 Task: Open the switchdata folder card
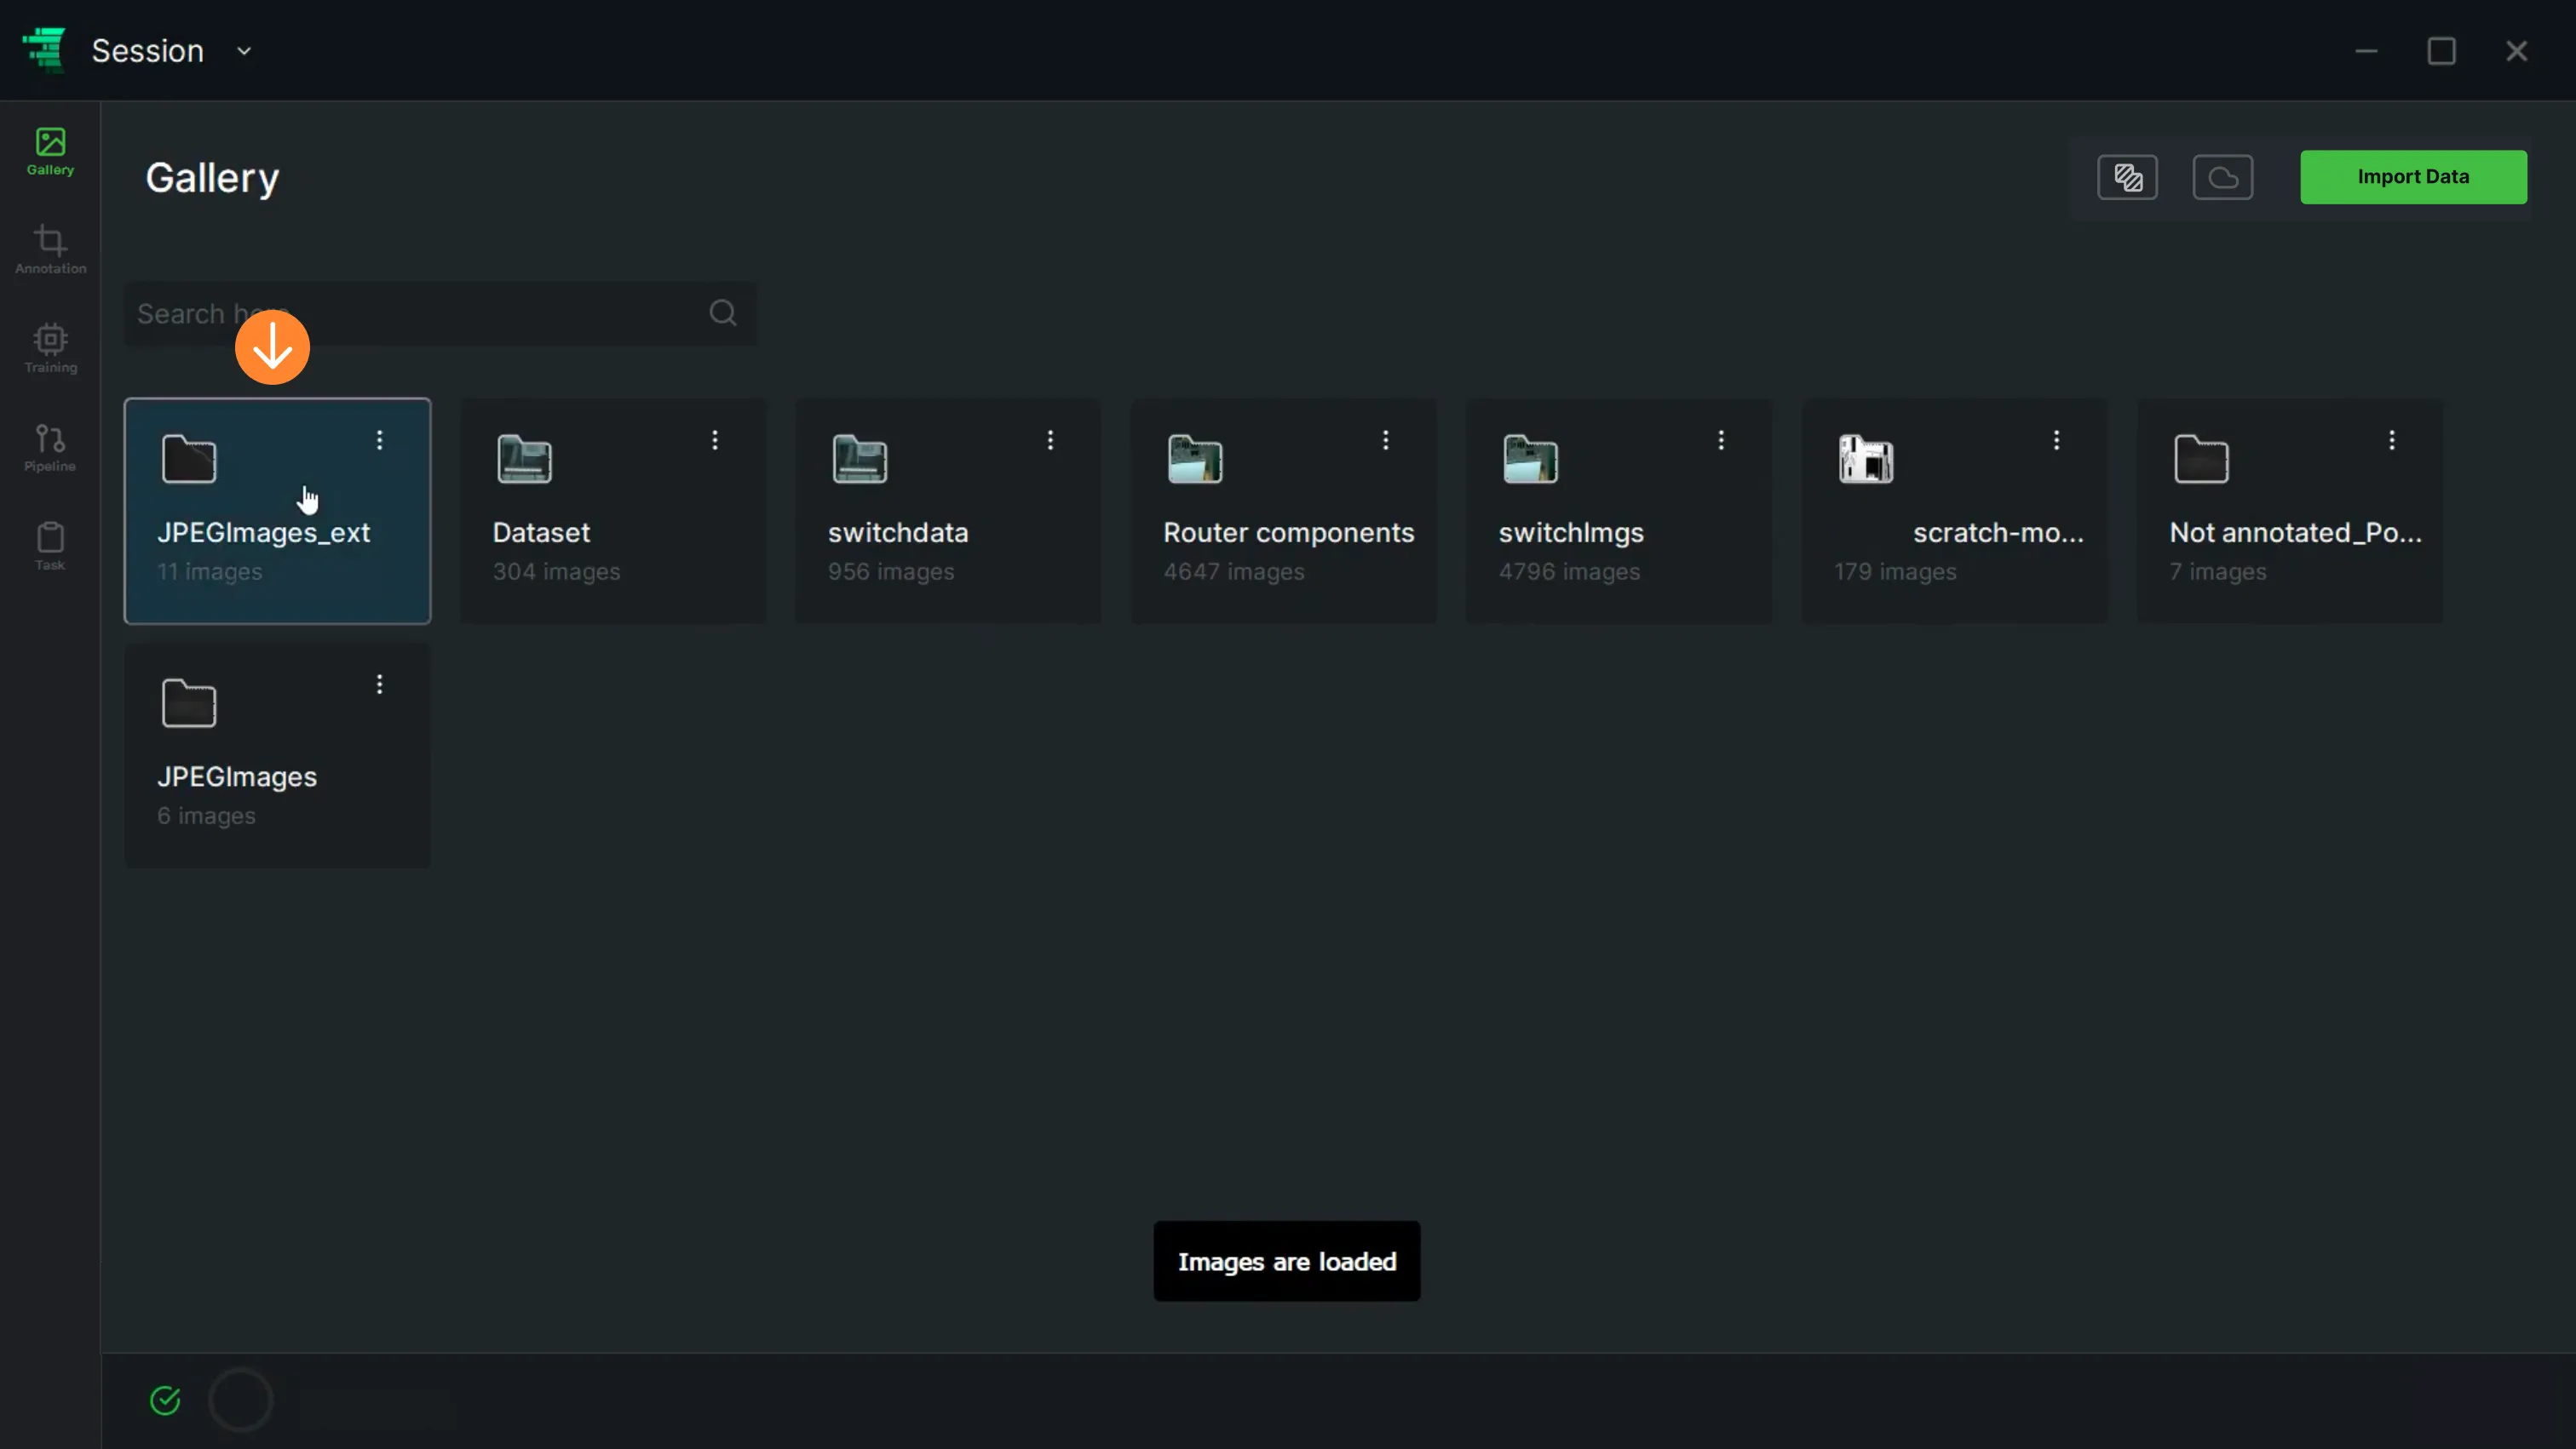point(948,511)
